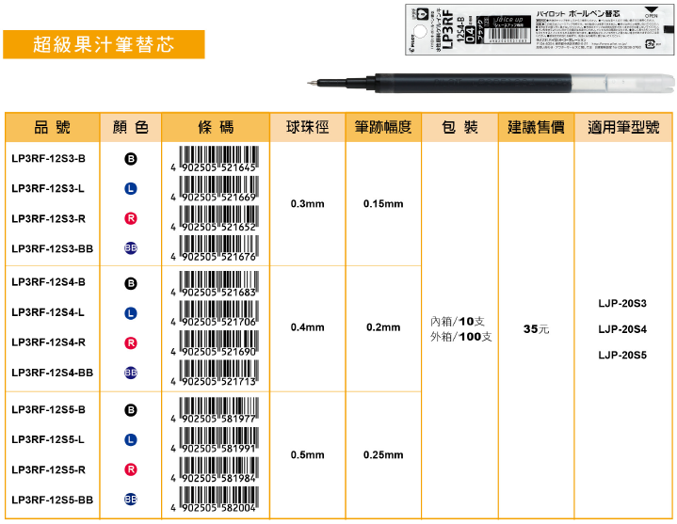Image resolution: width=677 pixels, height=524 pixels.
Task: Click the LJP-20S4 compatible pen model
Action: pos(622,328)
